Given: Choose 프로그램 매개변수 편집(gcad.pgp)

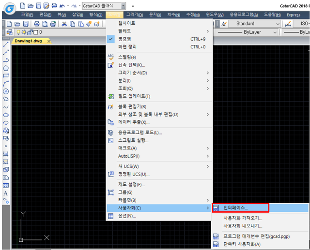Looking at the screenshot, I should pyautogui.click(x=260, y=236).
